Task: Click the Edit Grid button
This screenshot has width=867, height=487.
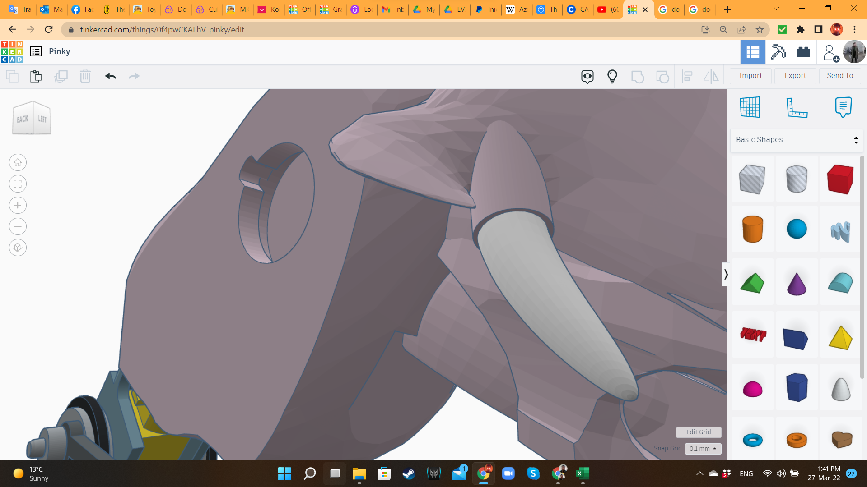Action: pyautogui.click(x=699, y=432)
